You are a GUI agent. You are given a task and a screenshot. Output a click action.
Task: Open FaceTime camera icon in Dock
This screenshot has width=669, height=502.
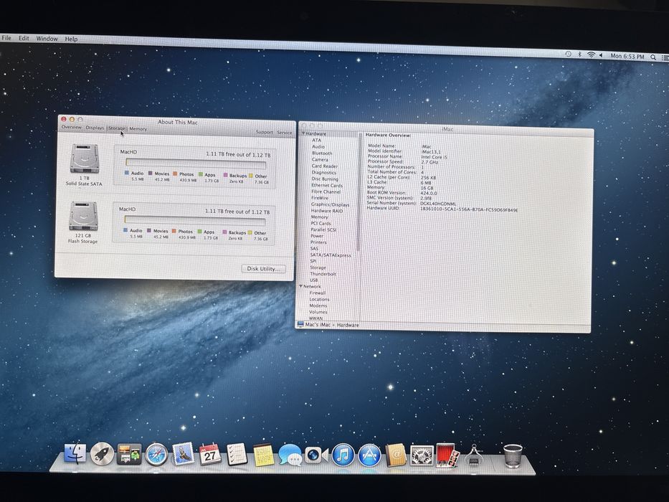pos(317,455)
